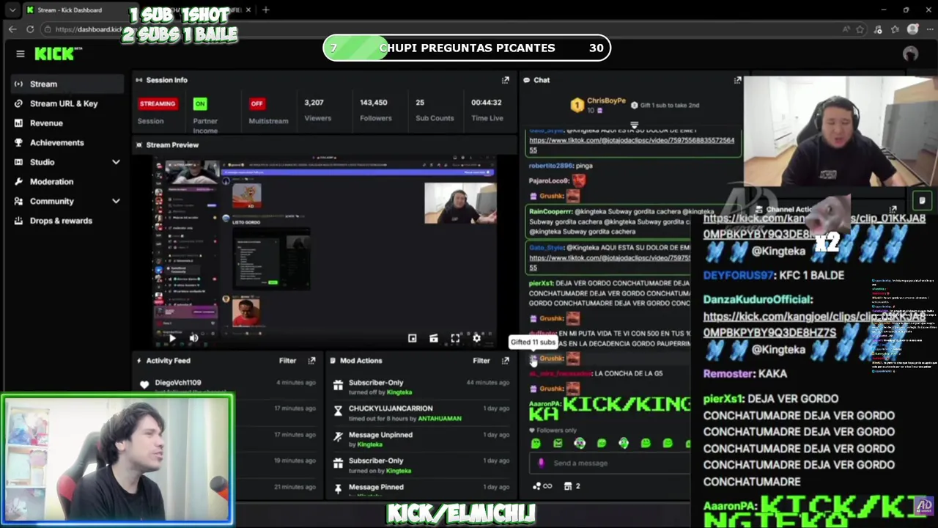Go back in the browser

pyautogui.click(x=12, y=29)
